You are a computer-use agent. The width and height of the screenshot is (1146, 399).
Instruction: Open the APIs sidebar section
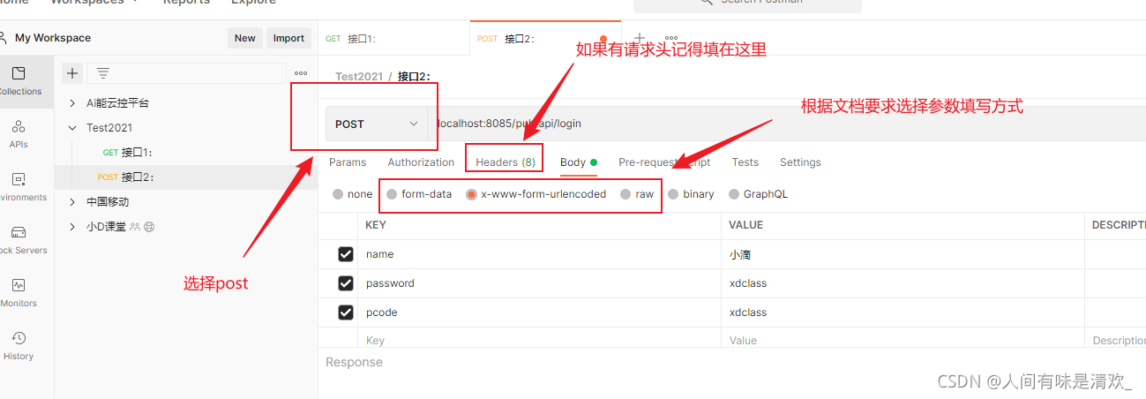pyautogui.click(x=19, y=133)
